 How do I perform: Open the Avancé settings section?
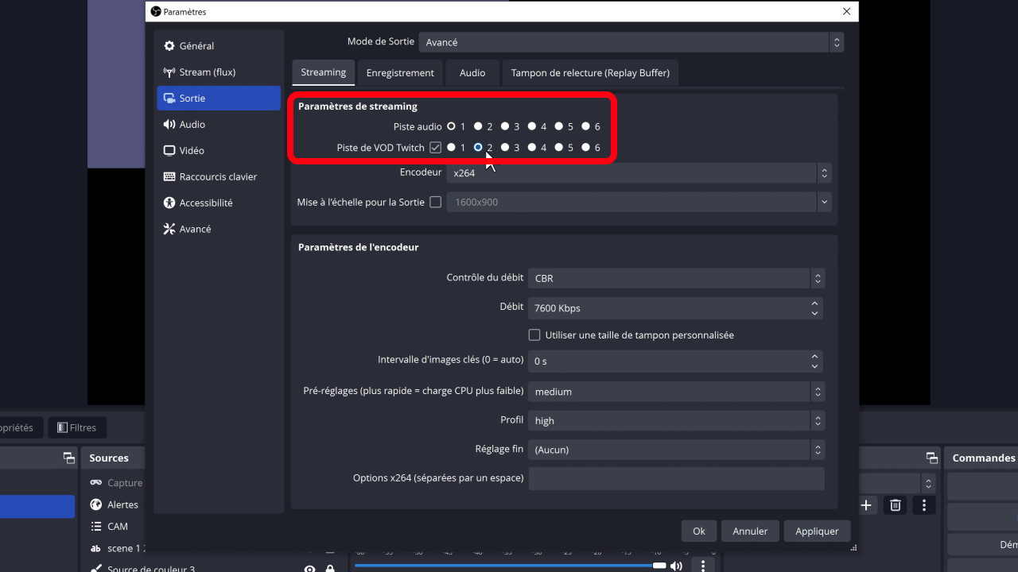(195, 230)
